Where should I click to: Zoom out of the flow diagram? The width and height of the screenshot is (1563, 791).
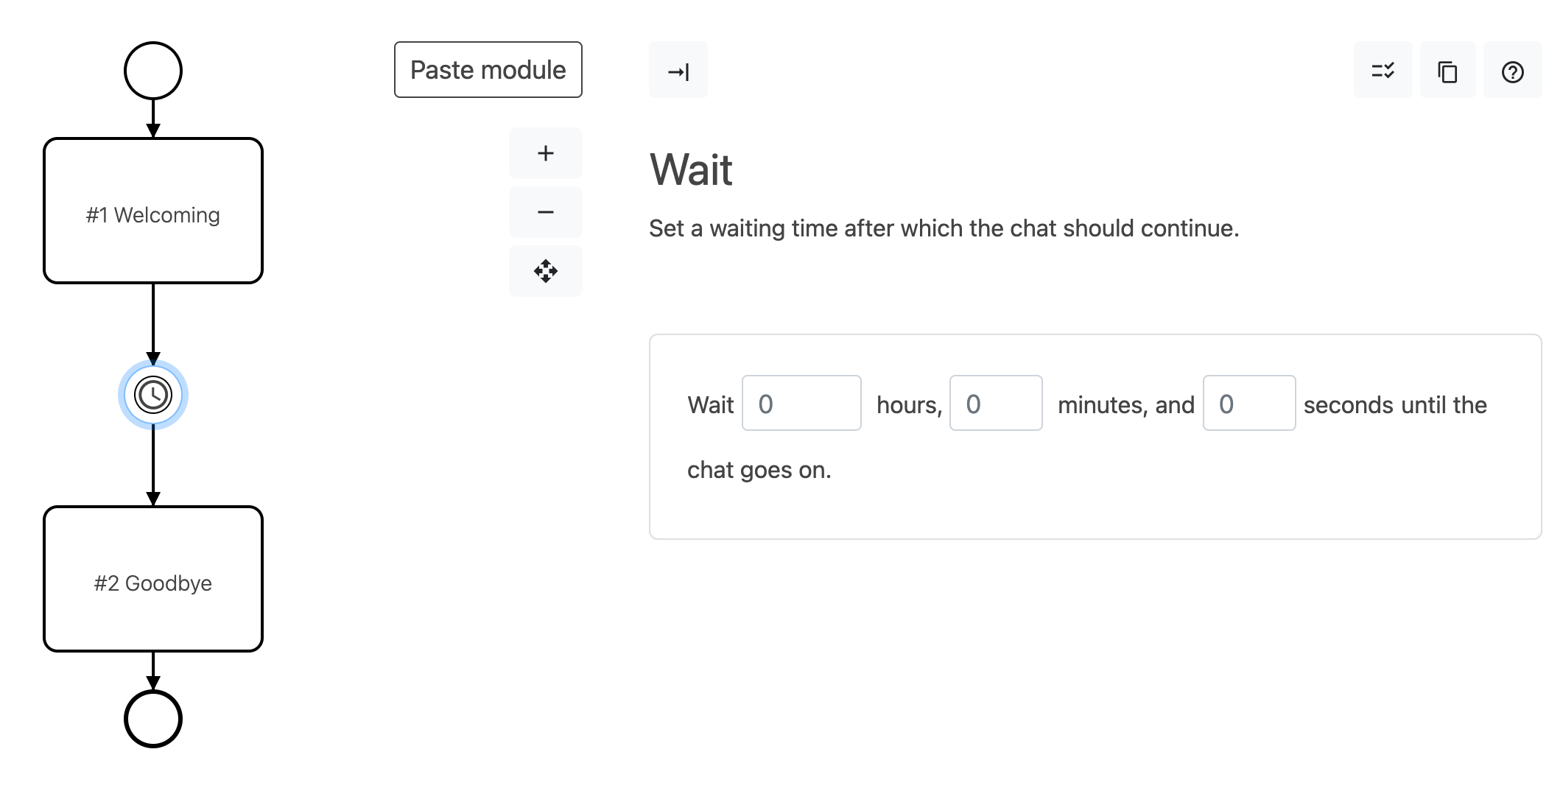click(545, 212)
